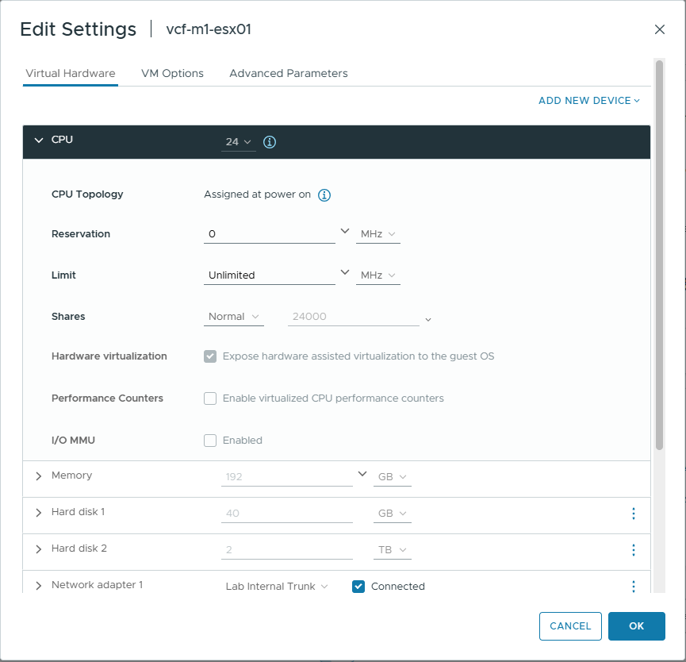Open Network adapter 1 actions menu
This screenshot has height=662, width=686.
633,587
